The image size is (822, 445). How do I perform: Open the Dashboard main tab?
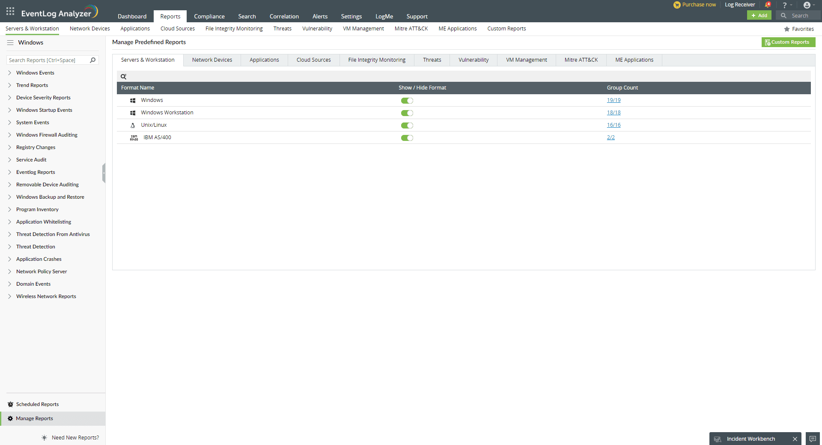[132, 16]
